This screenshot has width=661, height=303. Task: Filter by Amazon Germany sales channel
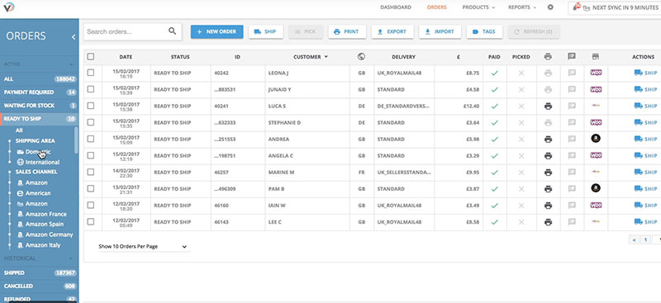(x=45, y=234)
